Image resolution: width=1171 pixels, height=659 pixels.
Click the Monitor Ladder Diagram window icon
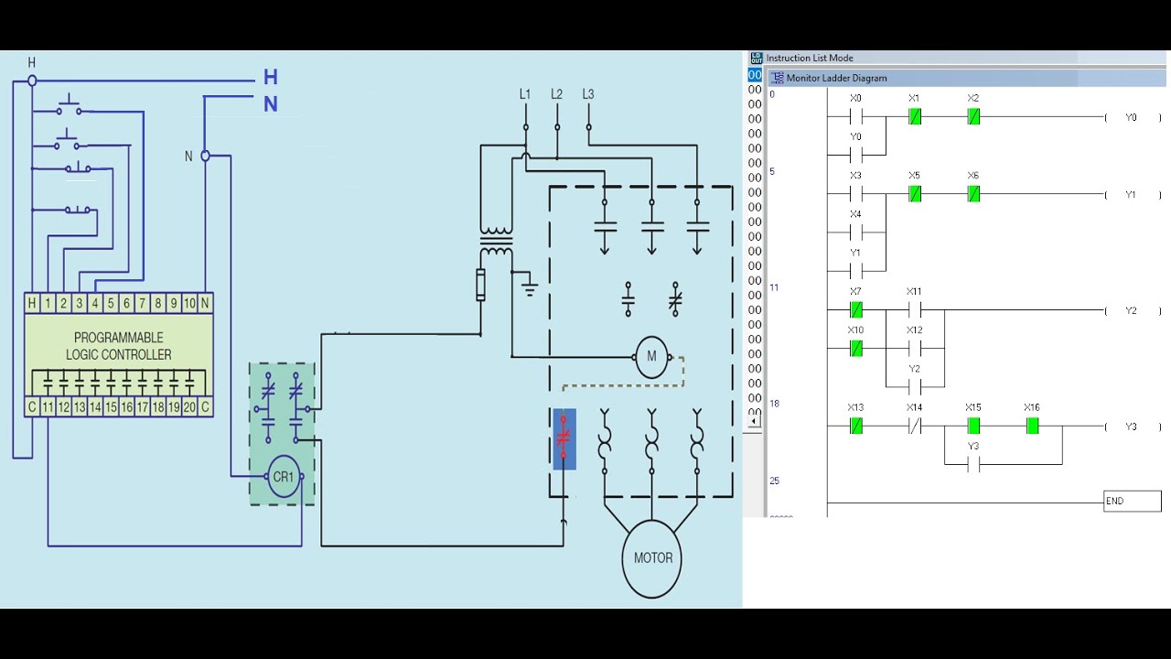[777, 78]
